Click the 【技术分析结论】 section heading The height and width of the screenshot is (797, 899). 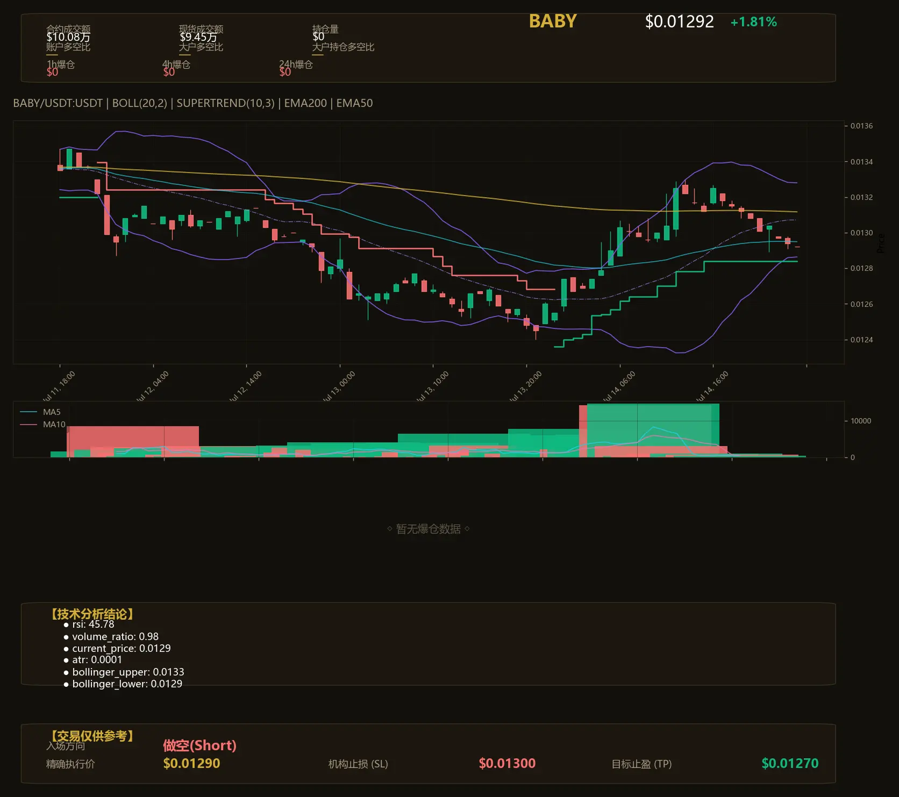[91, 614]
